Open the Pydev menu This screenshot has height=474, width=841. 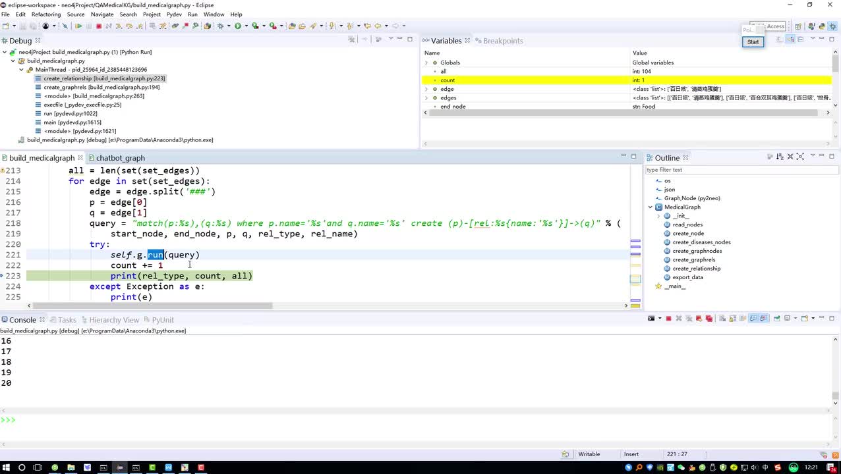(174, 14)
